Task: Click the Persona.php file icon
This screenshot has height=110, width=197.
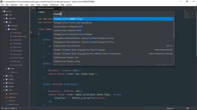Action: pyautogui.click(x=11, y=51)
